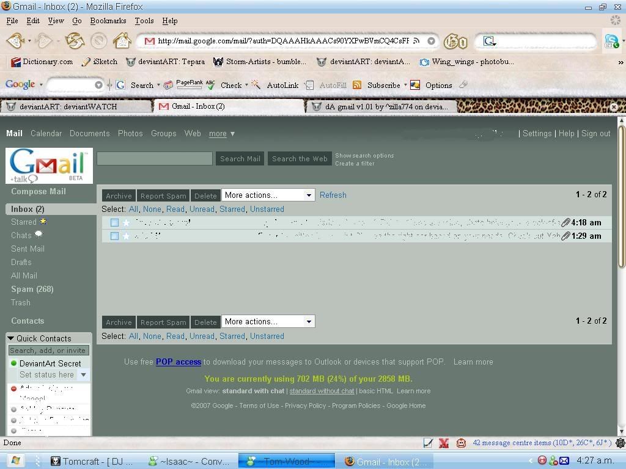The height and width of the screenshot is (469, 626).
Task: Click the Google search engine icon in the search box
Action: (489, 41)
